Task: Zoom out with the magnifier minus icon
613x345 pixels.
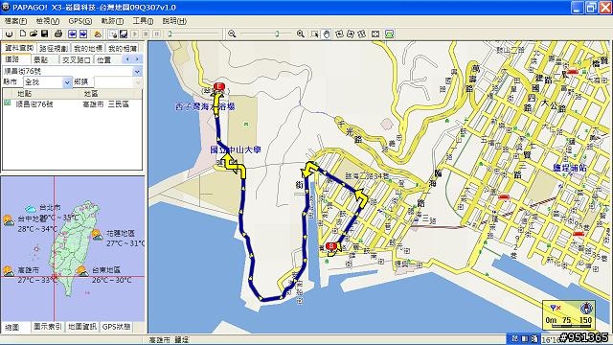Action: coord(232,34)
